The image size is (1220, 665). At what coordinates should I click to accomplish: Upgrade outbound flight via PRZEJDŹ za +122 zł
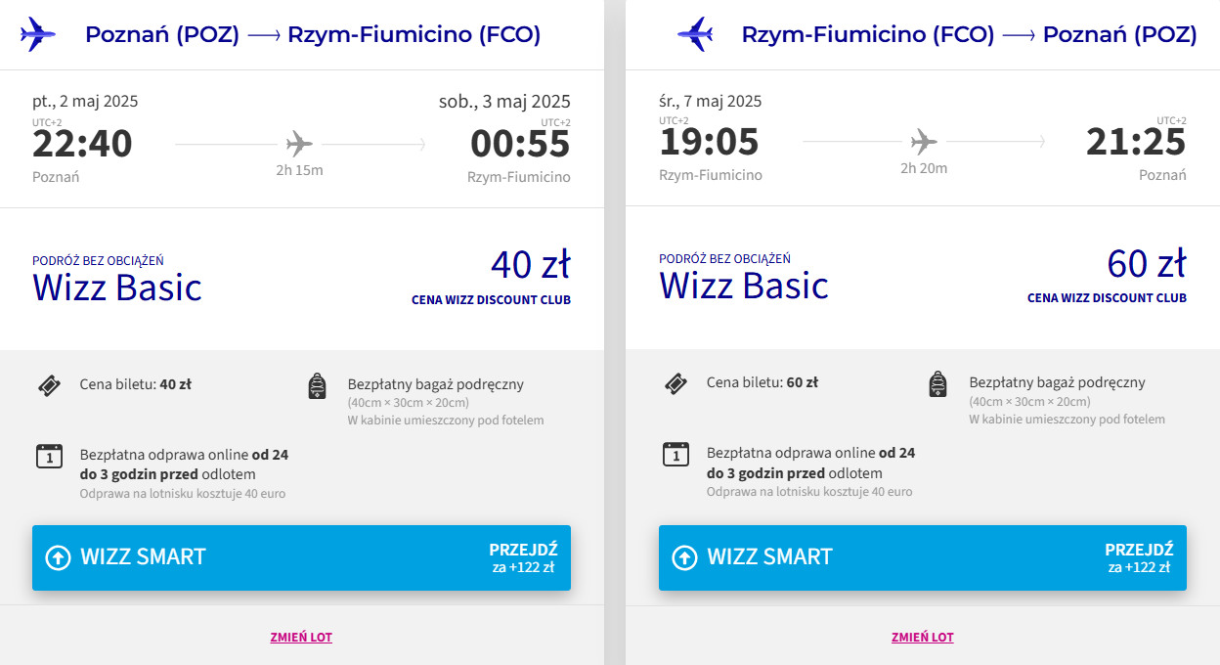click(522, 557)
